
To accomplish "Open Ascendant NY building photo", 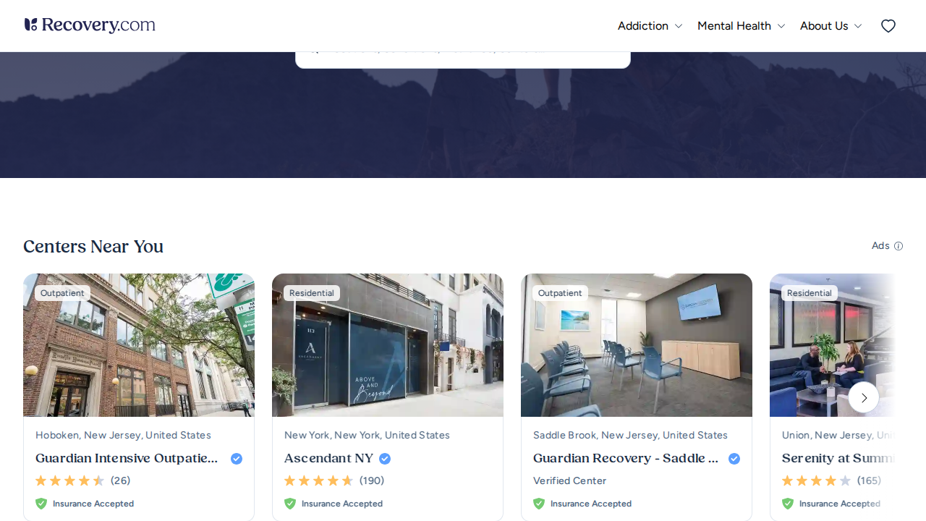I will coord(388,345).
